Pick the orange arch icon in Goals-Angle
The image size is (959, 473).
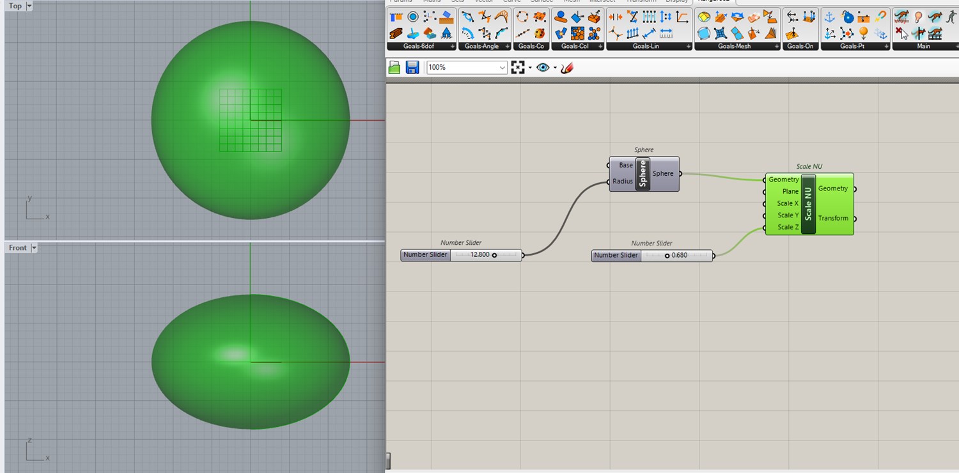[502, 17]
